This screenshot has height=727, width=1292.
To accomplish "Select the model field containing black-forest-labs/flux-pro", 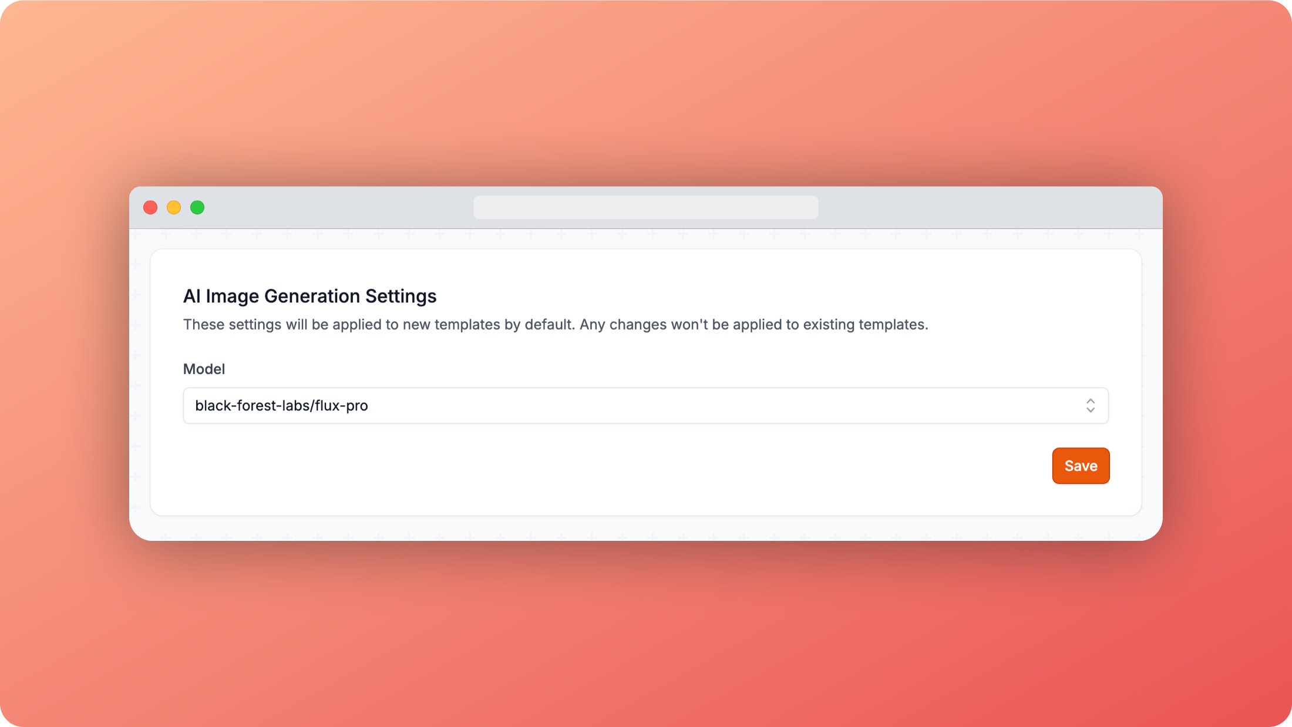I will pyautogui.click(x=646, y=405).
